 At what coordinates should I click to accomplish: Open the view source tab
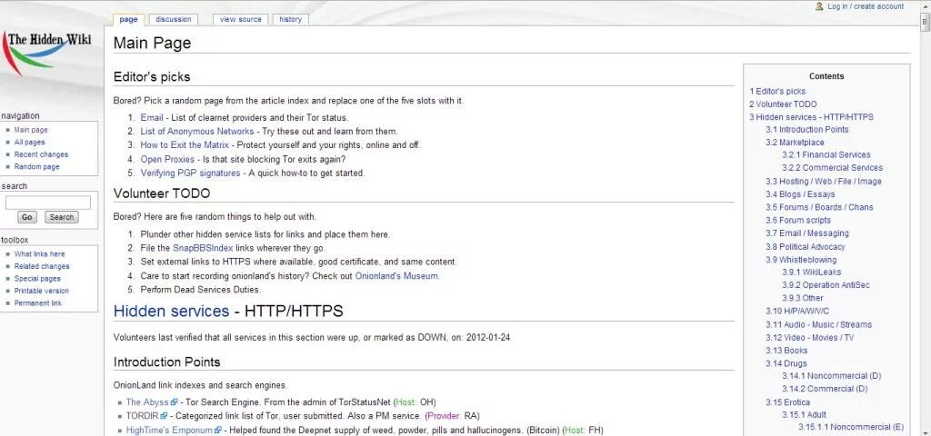point(240,20)
